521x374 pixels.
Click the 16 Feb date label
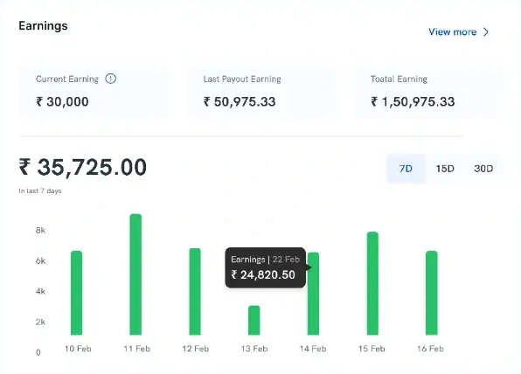430,349
